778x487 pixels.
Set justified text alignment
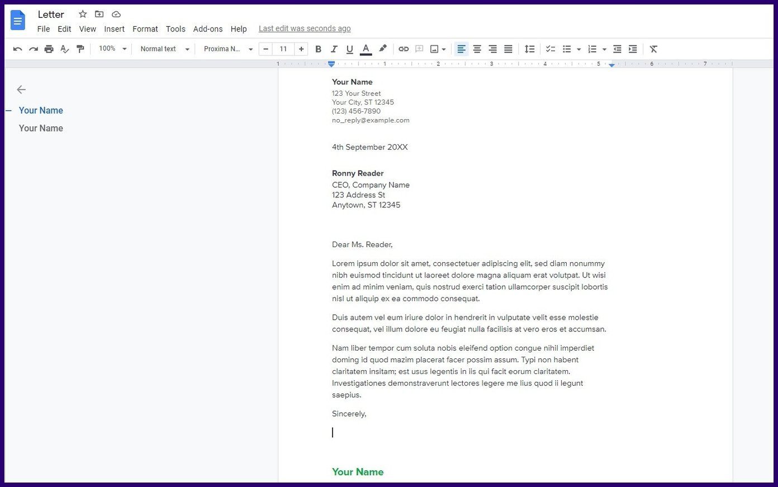tap(508, 49)
